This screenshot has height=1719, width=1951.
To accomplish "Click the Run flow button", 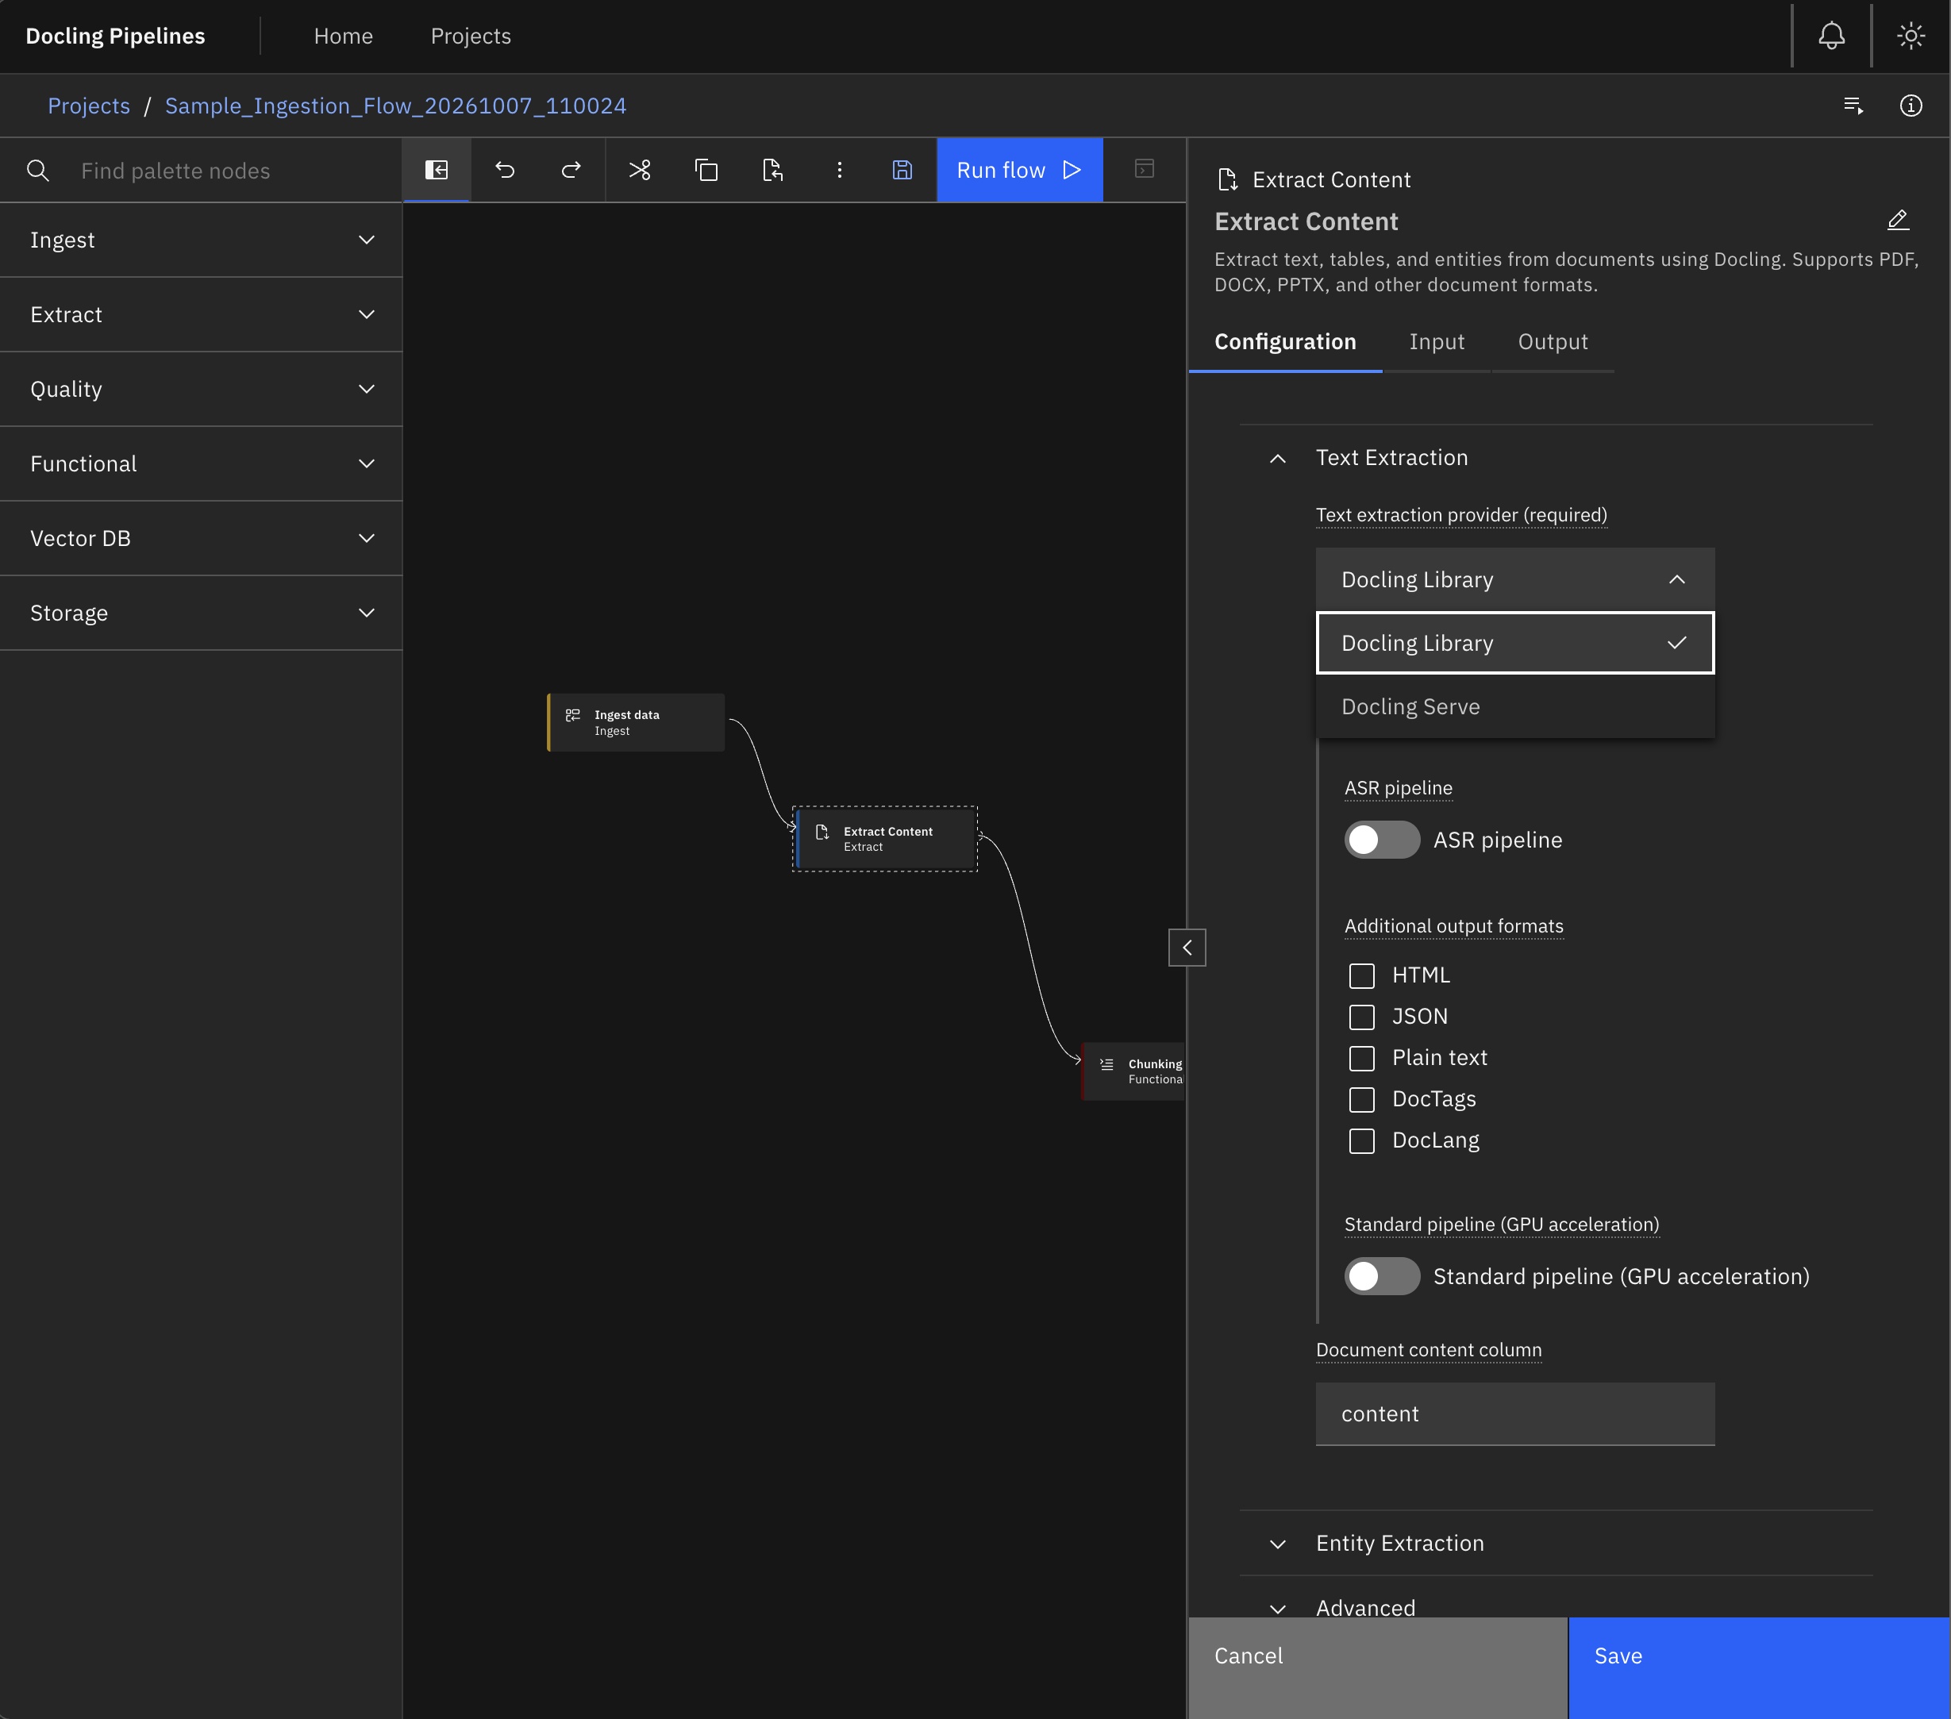I will pos(1019,170).
